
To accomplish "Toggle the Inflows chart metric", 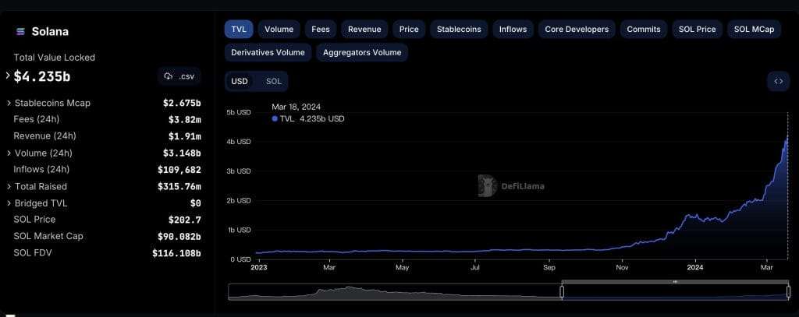I will (x=513, y=30).
